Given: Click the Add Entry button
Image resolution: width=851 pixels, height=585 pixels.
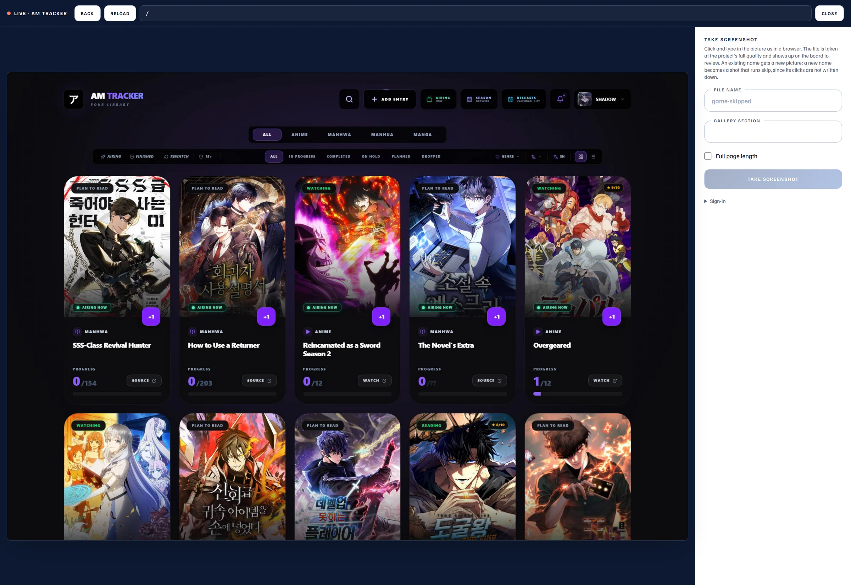Looking at the screenshot, I should point(390,99).
